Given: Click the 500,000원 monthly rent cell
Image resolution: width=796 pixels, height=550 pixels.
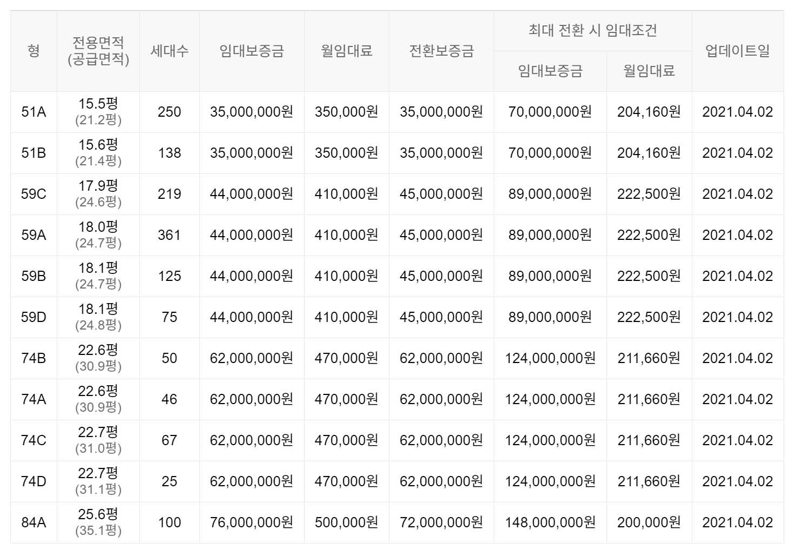Looking at the screenshot, I should 347,522.
